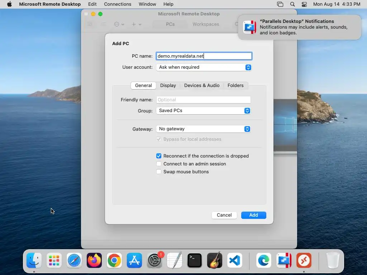Launch Firefox from the dock
The height and width of the screenshot is (275, 367).
(94, 260)
